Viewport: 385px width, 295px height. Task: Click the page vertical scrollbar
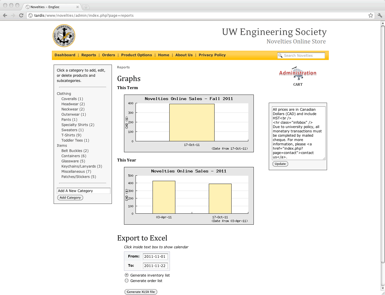click(383, 144)
